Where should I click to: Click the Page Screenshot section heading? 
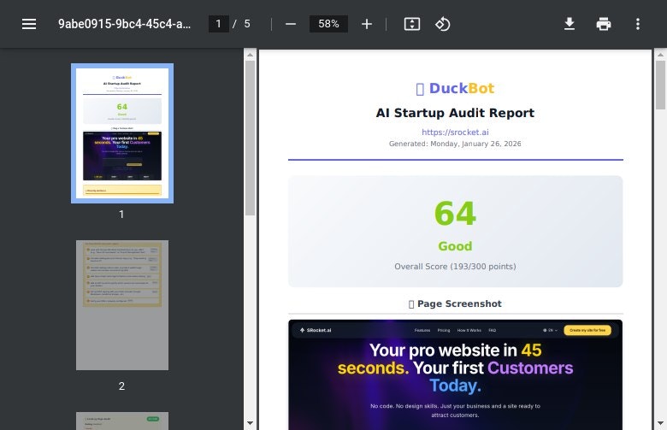pyautogui.click(x=455, y=303)
